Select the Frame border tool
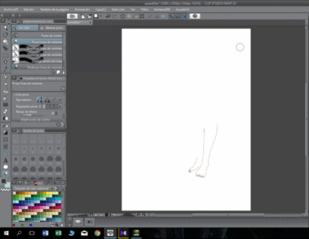Image resolution: width=309 pixels, height=239 pixels. click(5, 147)
